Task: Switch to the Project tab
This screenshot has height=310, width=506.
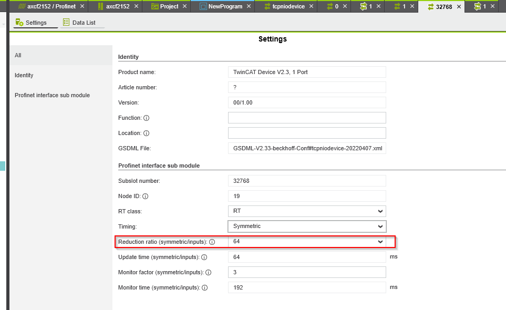Action: pyautogui.click(x=165, y=6)
